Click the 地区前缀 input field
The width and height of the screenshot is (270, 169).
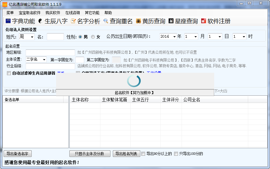[50, 53]
